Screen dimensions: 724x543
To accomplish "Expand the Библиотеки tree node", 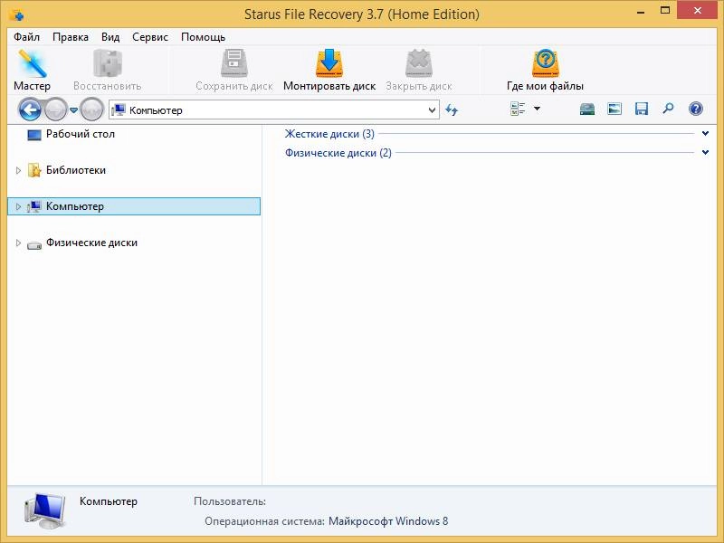I will click(x=18, y=170).
